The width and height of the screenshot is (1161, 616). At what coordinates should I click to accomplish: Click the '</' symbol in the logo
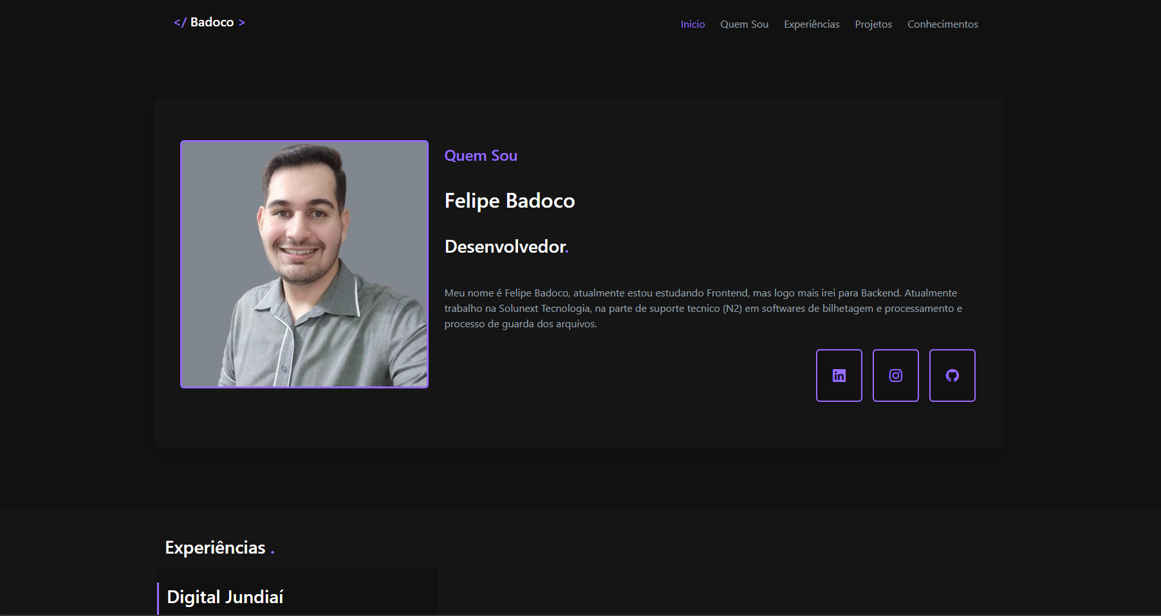pyautogui.click(x=180, y=23)
